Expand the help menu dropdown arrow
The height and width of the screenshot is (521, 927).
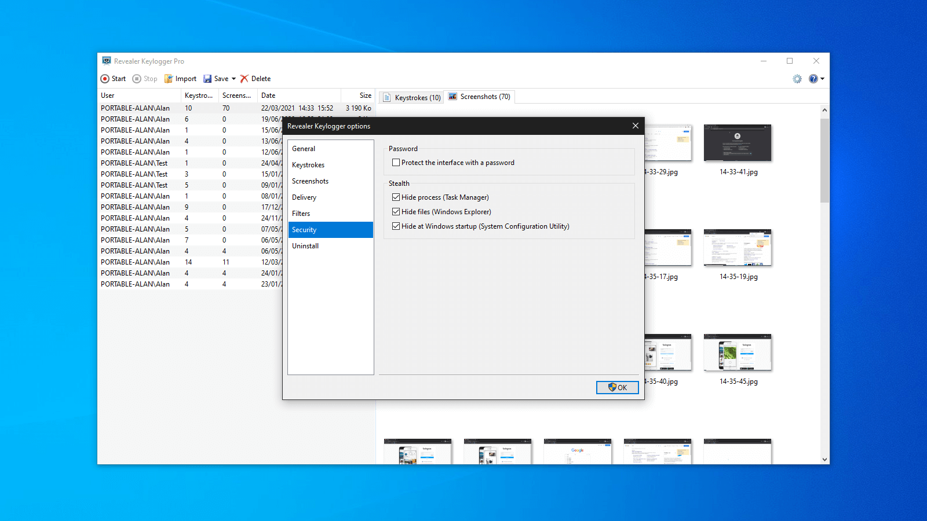click(822, 79)
